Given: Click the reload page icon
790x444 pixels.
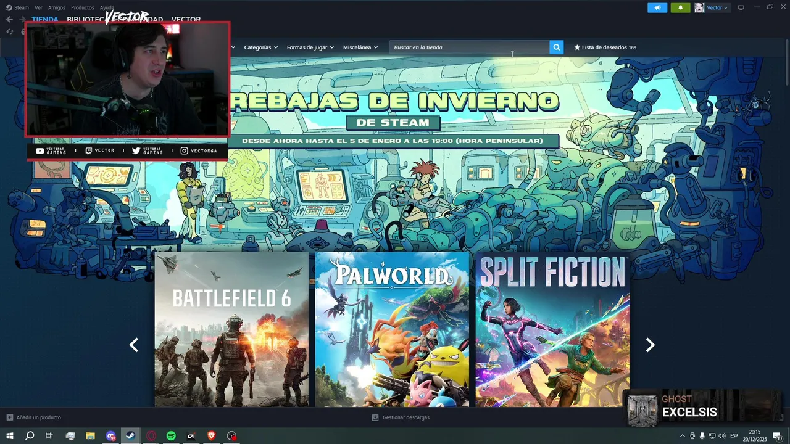Looking at the screenshot, I should tap(10, 31).
